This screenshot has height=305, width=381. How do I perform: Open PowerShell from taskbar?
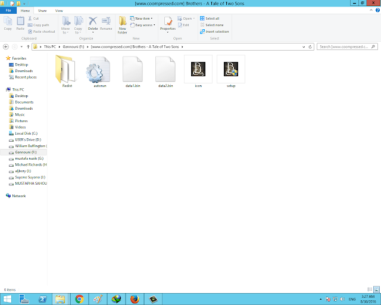point(43,299)
